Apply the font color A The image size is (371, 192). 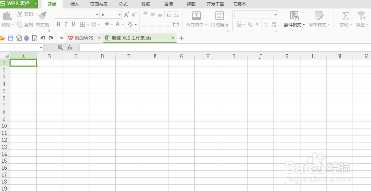tap(118, 24)
